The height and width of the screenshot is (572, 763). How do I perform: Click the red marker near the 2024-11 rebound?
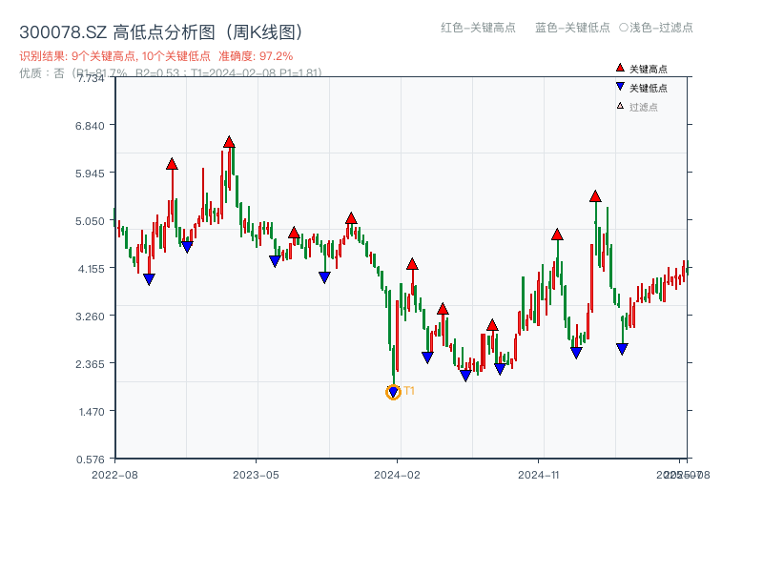(x=556, y=235)
